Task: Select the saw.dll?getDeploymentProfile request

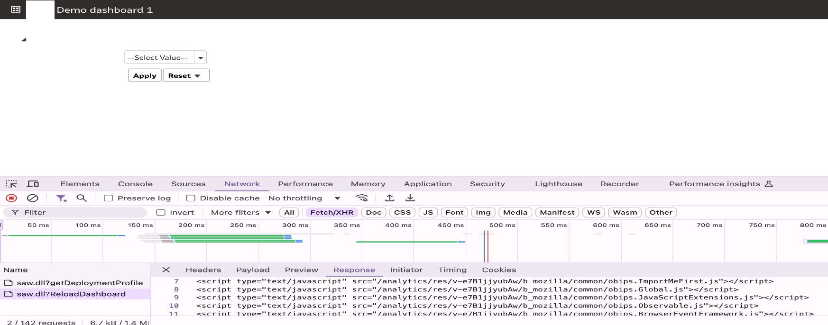Action: click(75, 283)
